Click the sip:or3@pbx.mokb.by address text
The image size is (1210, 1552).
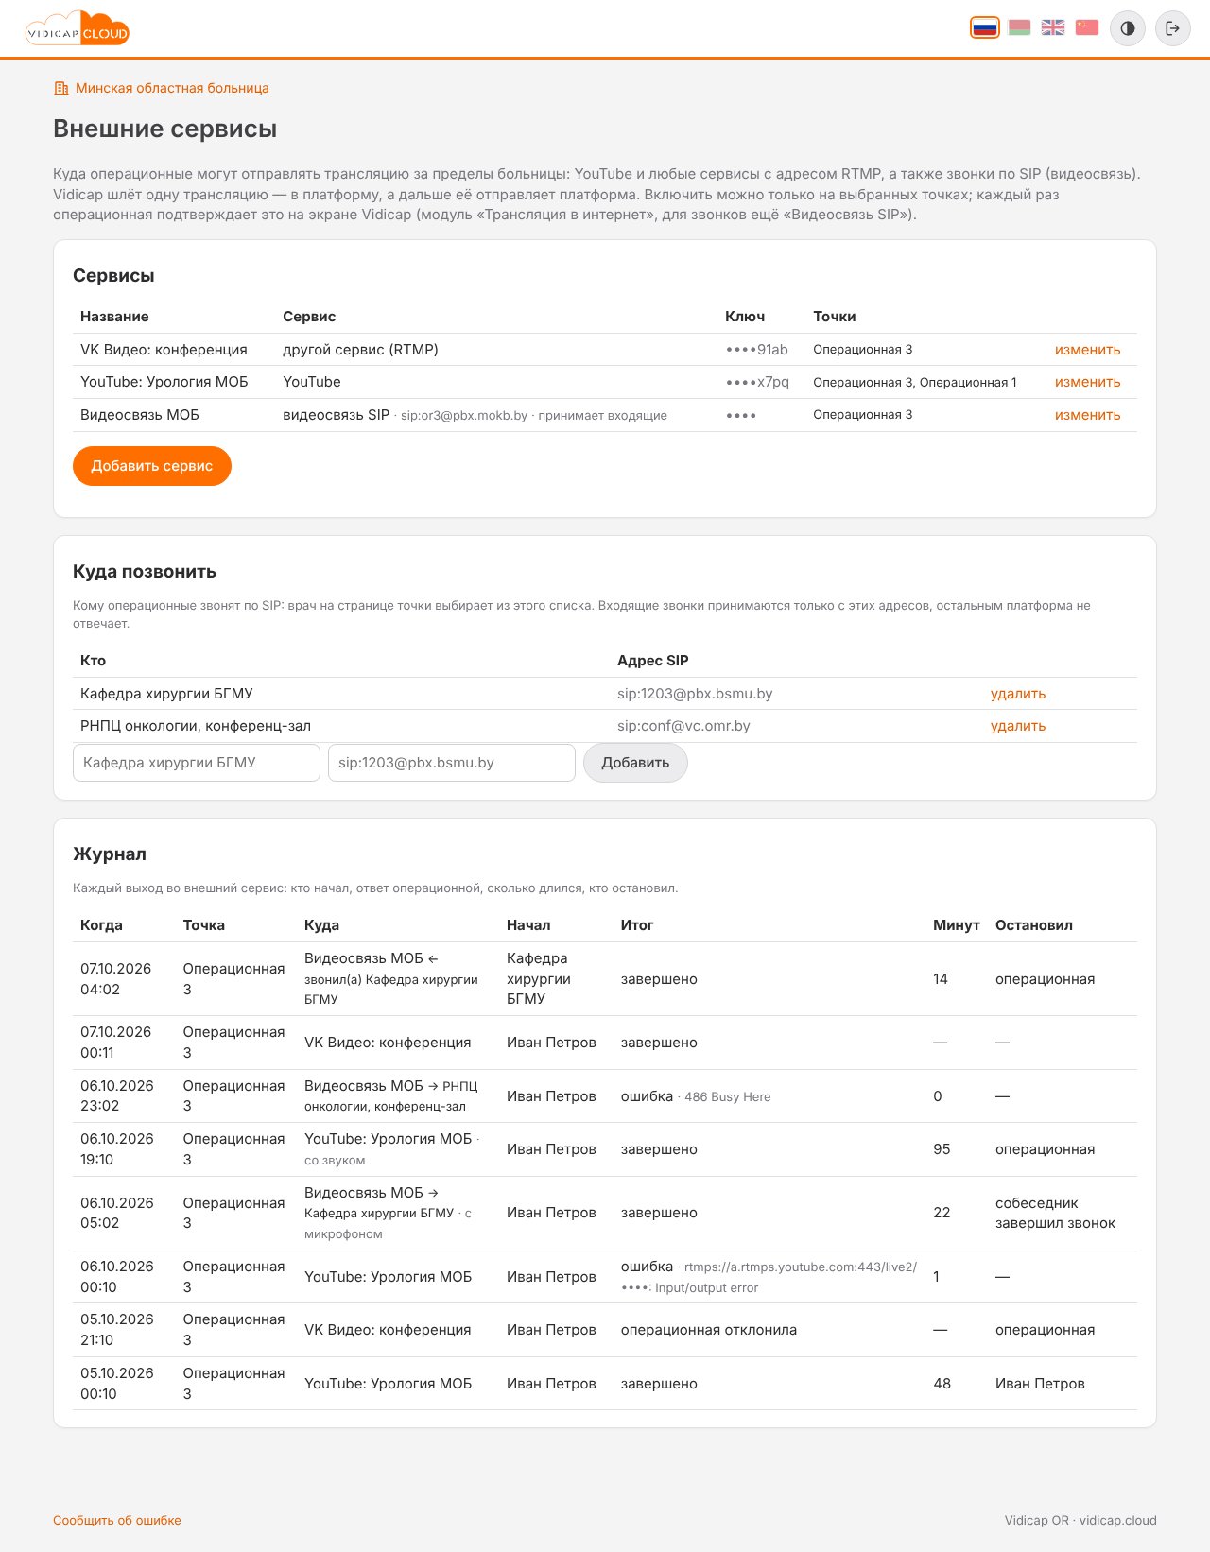click(x=464, y=416)
